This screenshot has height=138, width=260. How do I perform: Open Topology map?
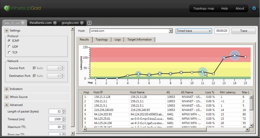click(204, 8)
